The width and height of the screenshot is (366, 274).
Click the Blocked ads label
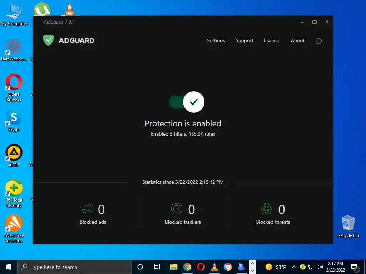pos(93,222)
